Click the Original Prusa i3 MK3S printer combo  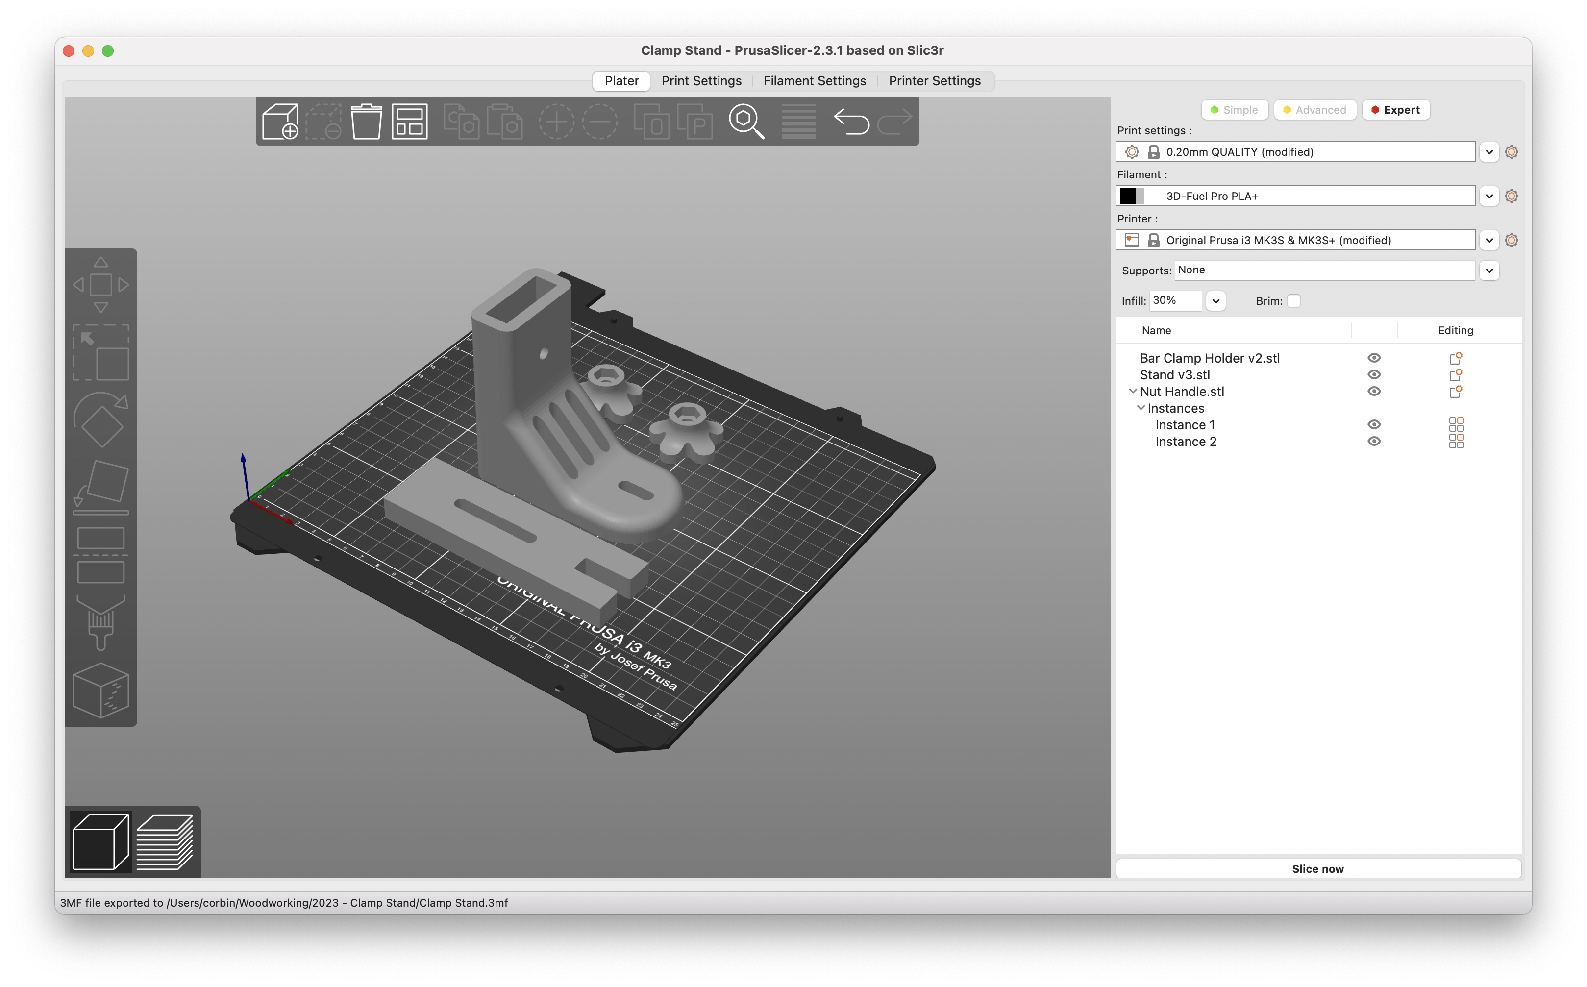click(x=1295, y=240)
